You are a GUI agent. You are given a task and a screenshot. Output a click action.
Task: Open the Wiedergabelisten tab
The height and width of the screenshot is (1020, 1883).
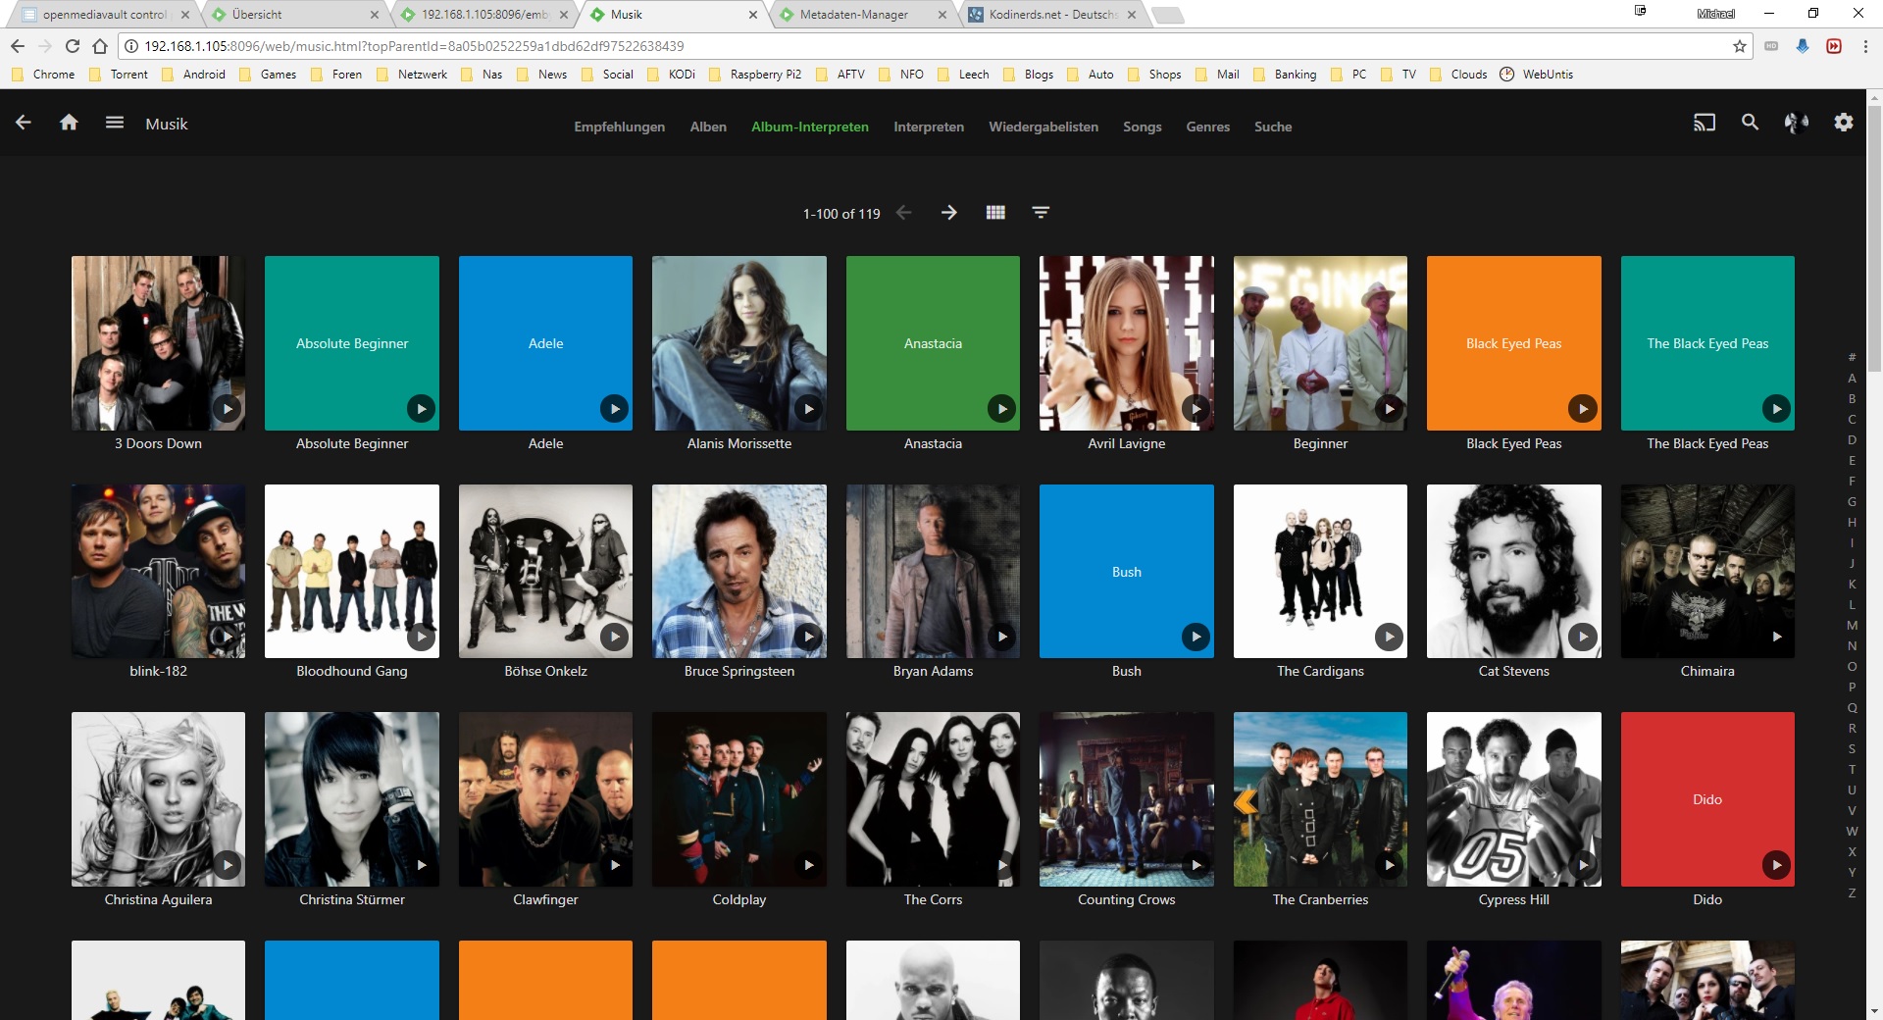click(x=1043, y=127)
